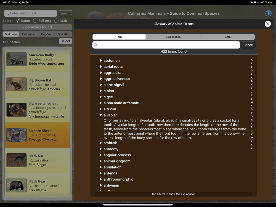Close the Glossary of Animal Terms panel
The height and width of the screenshot is (207, 276).
(x=268, y=24)
